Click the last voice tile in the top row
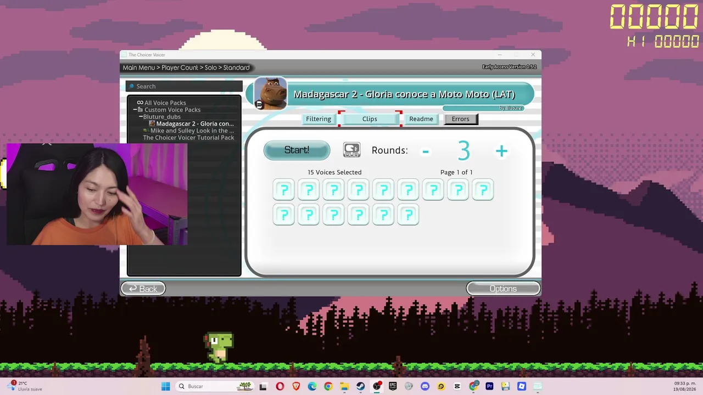Screen dimensions: 703x395 pos(483,190)
